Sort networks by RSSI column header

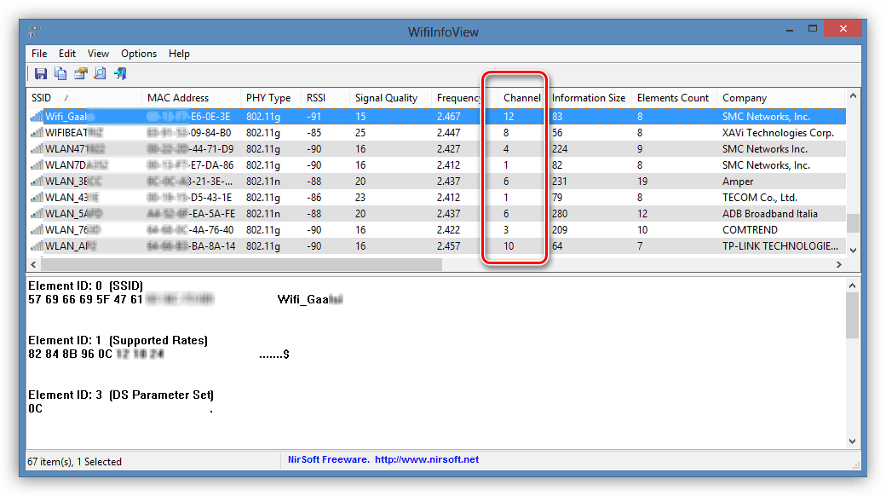tap(316, 98)
